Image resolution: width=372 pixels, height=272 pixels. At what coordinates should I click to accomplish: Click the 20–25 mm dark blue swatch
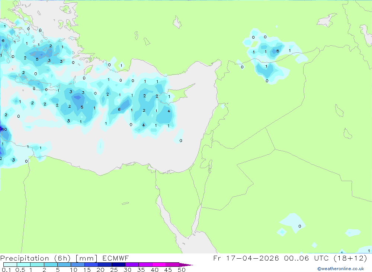coord(105,265)
